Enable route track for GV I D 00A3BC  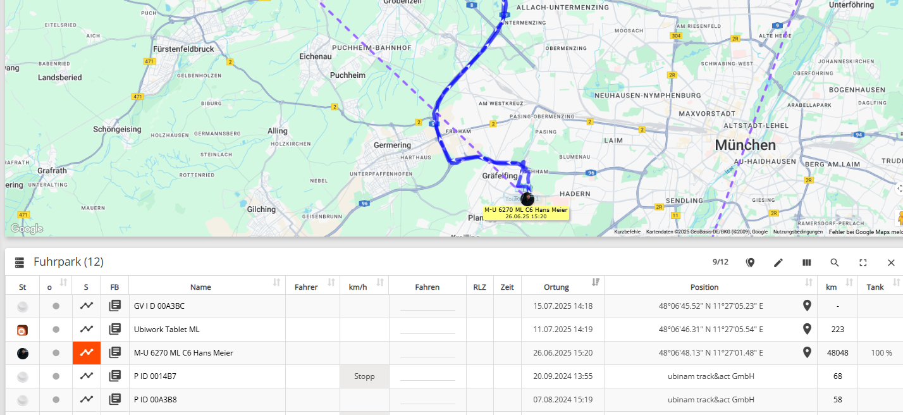coord(87,306)
